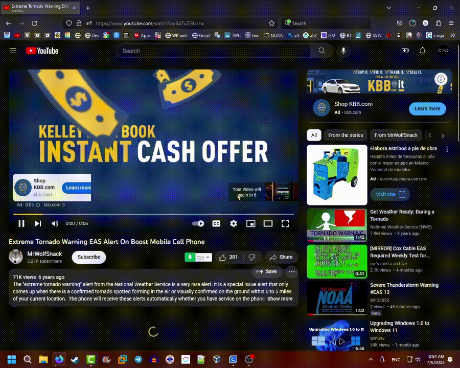Image resolution: width=460 pixels, height=368 pixels.
Task: Click the YouTube search input field
Action: click(214, 51)
